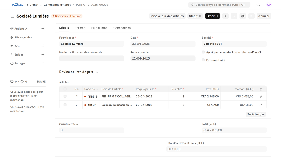Switch to the Connections tab
281x158 pixels.
(122, 28)
